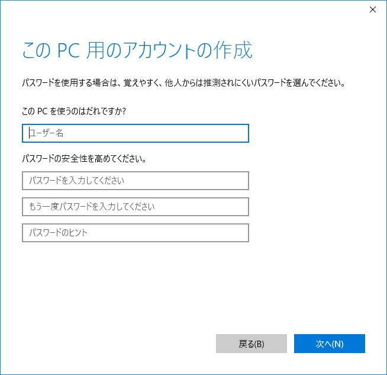Click the heading この PC 用のアカウントの作成
The width and height of the screenshot is (387, 375).
pyautogui.click(x=137, y=50)
